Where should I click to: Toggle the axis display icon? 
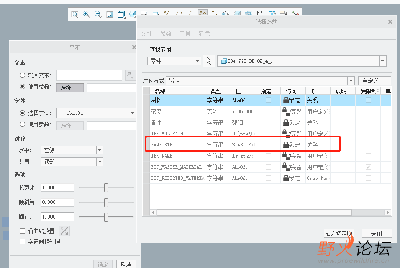coord(190,13)
